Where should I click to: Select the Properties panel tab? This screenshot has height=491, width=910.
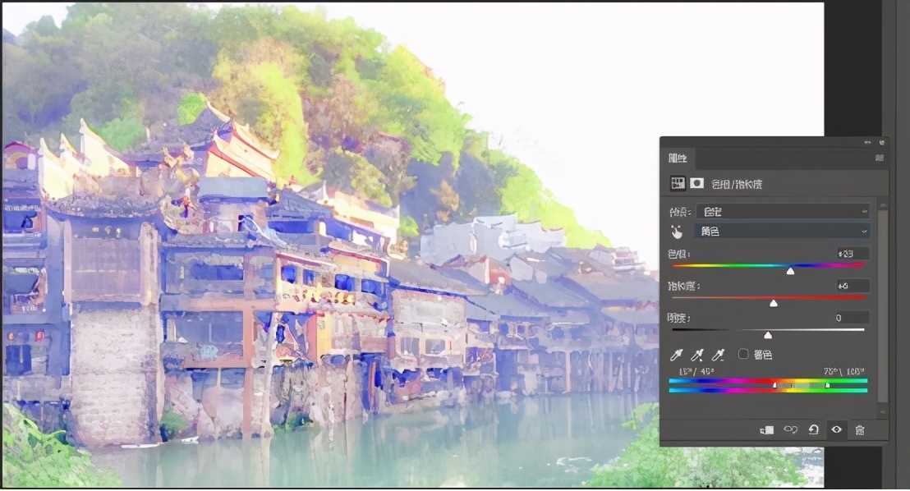(x=678, y=158)
